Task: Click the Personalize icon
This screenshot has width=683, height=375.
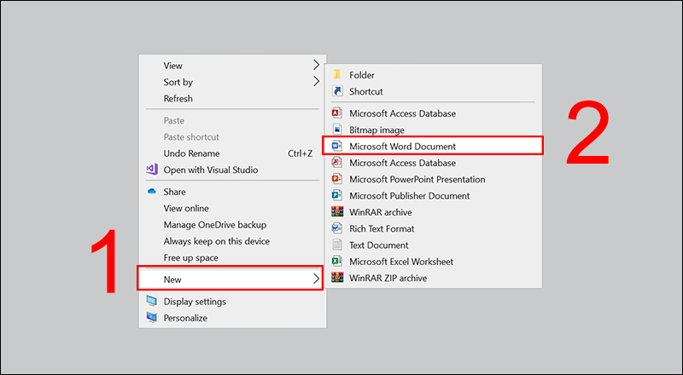Action: tap(152, 318)
